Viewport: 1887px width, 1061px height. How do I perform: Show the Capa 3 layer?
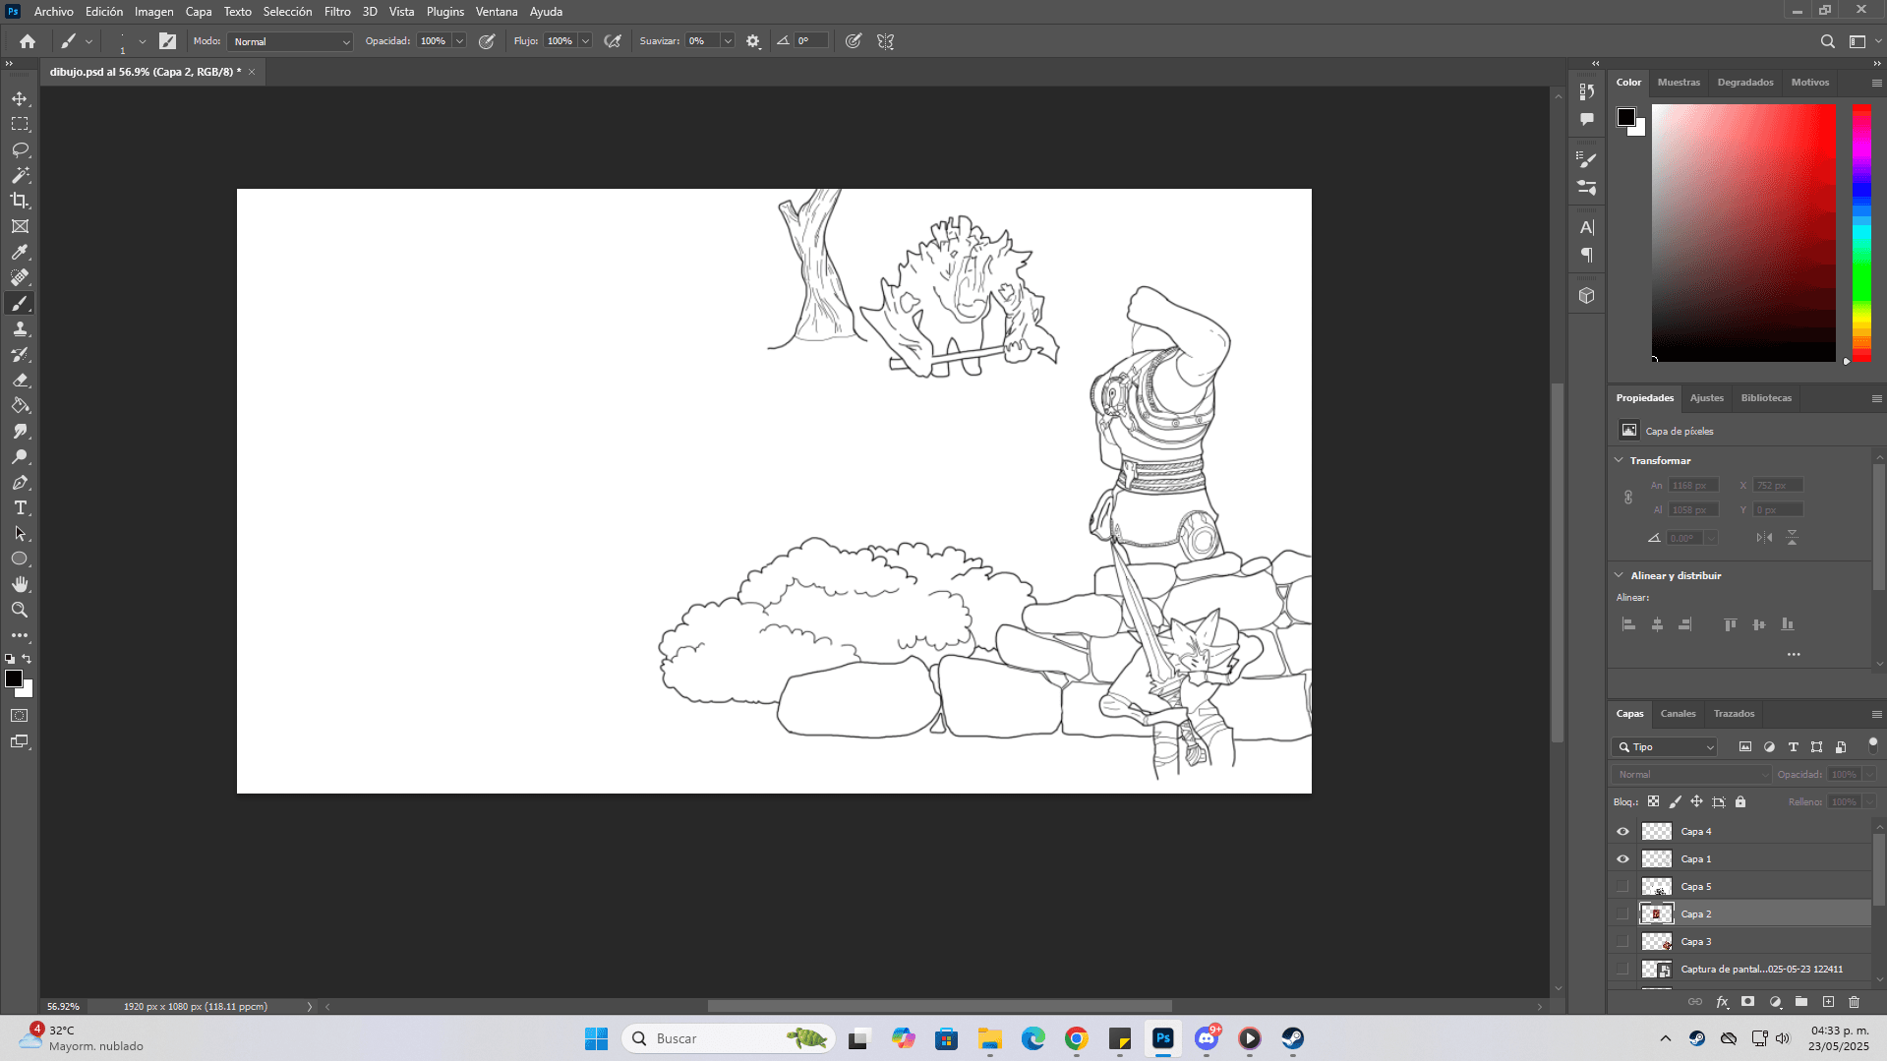pyautogui.click(x=1622, y=942)
